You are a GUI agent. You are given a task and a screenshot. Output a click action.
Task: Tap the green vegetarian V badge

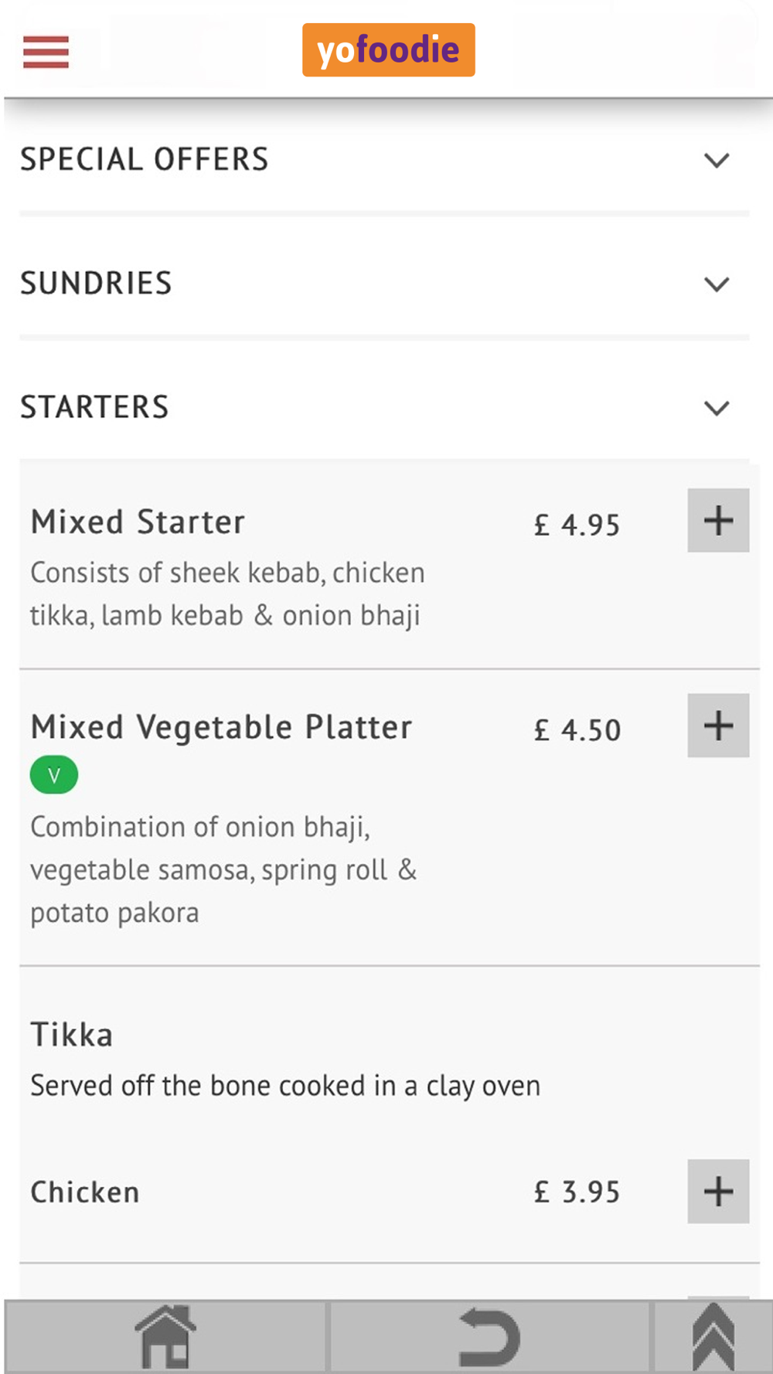(54, 775)
